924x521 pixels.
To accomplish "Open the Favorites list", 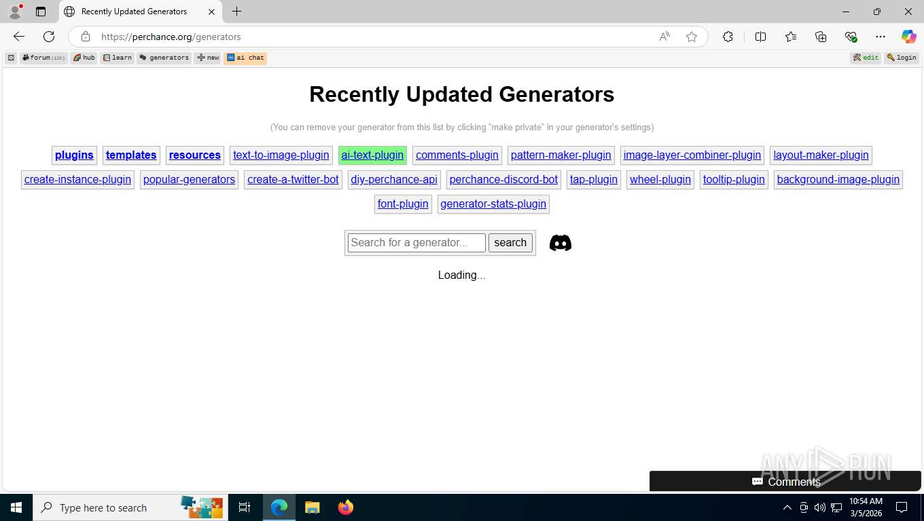I will [x=791, y=37].
